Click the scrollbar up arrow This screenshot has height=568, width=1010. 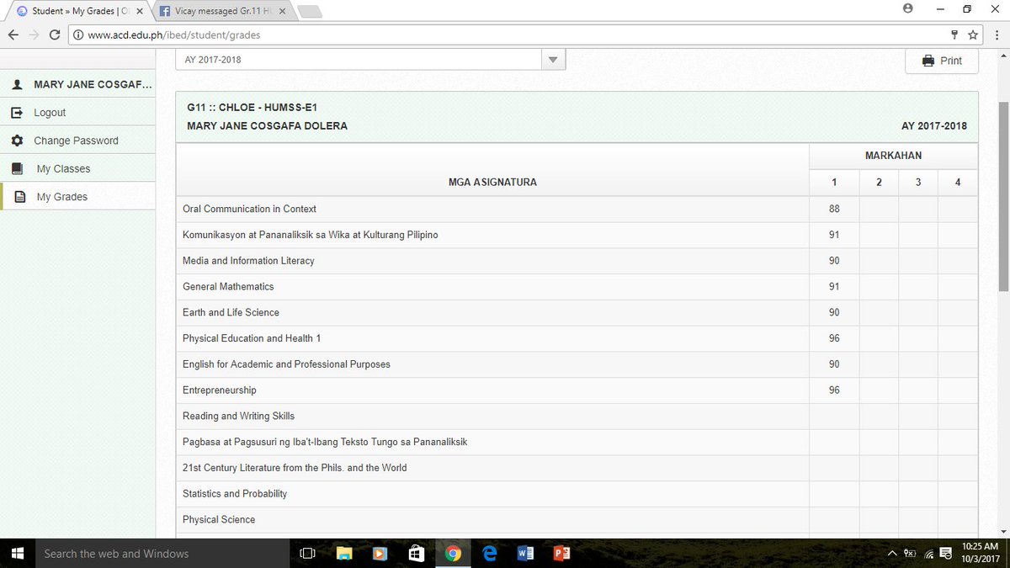[1002, 54]
